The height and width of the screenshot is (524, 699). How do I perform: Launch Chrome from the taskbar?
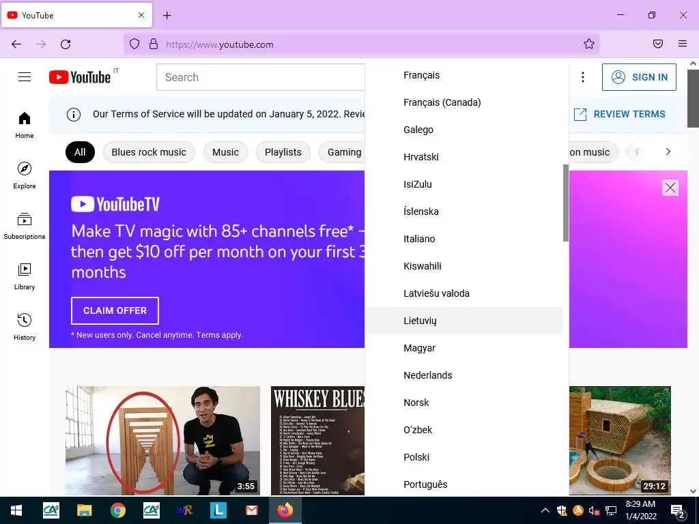[x=117, y=510]
